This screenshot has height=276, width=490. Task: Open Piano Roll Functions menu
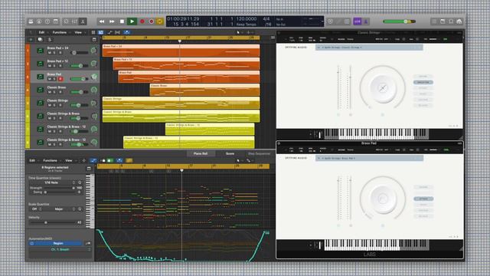(x=50, y=160)
